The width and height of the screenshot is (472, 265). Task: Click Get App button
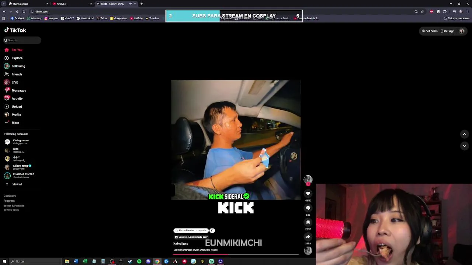tap(447, 31)
